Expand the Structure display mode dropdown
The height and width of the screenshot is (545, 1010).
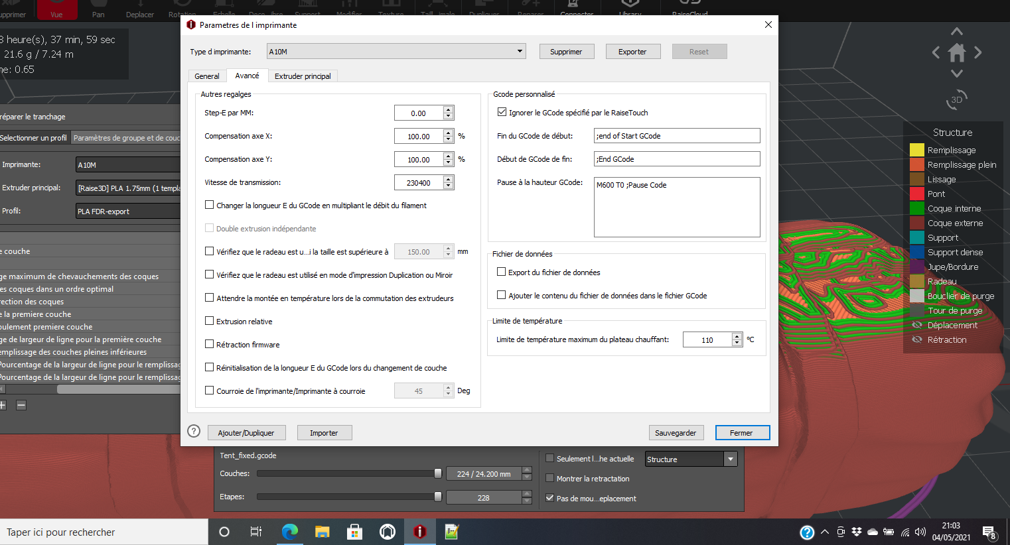(x=691, y=459)
